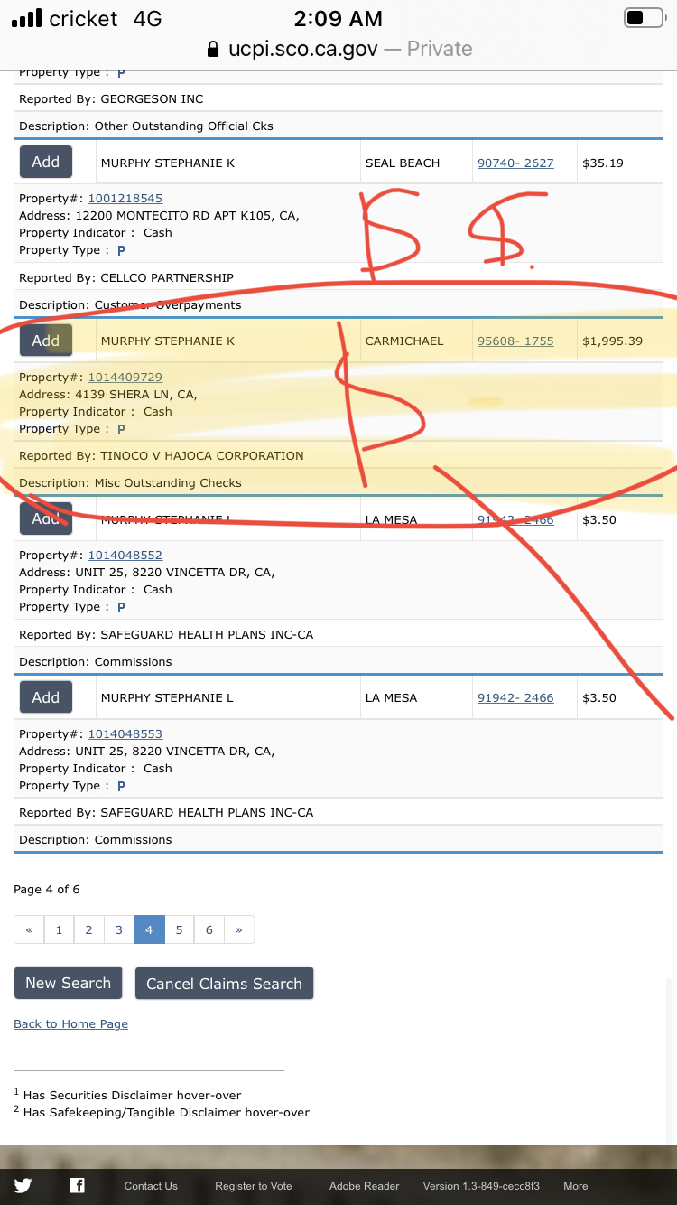
Task: Open property number 1014409729 link
Action: pyautogui.click(x=125, y=377)
